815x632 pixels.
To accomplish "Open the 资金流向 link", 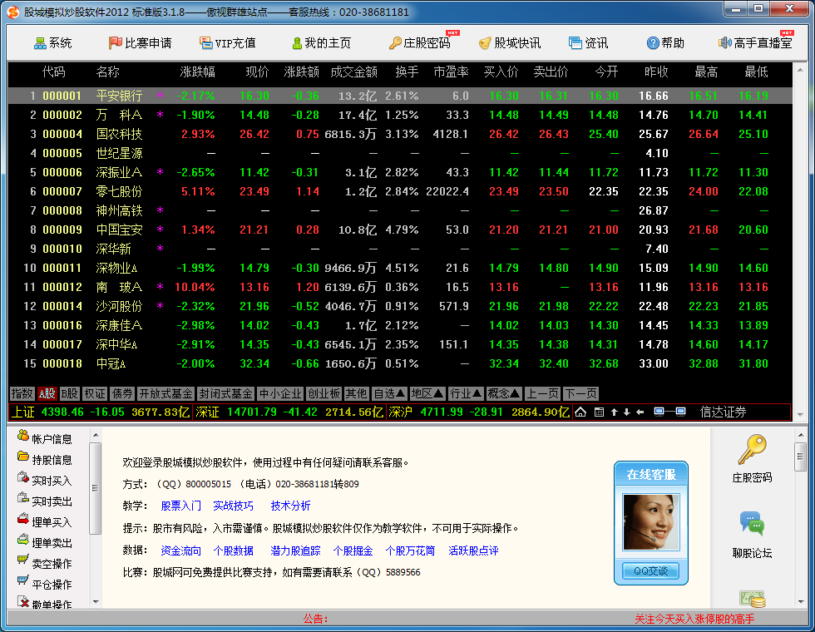I will click(x=180, y=551).
